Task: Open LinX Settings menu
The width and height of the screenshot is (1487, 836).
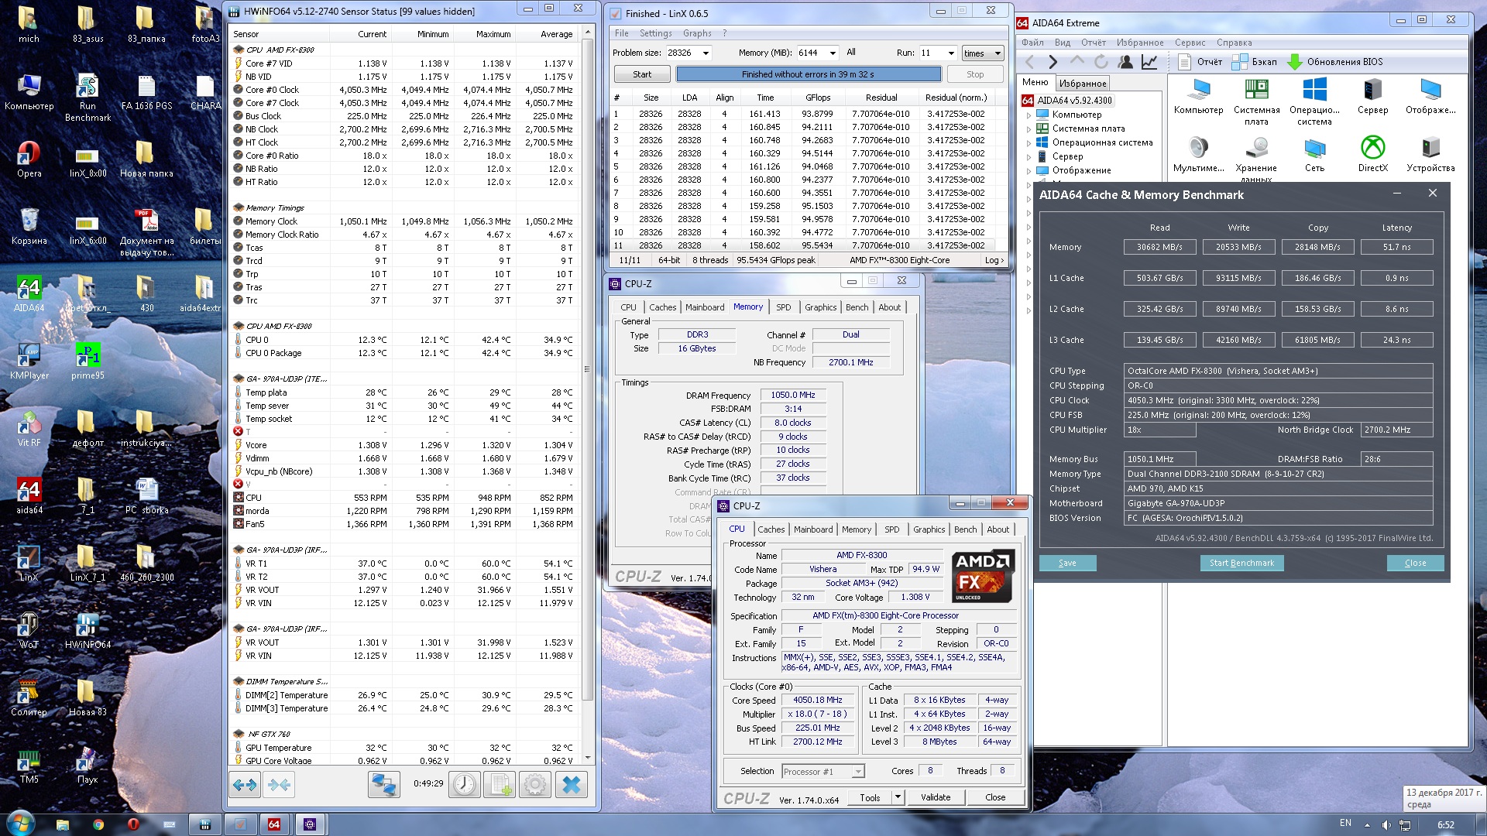Action: [655, 33]
